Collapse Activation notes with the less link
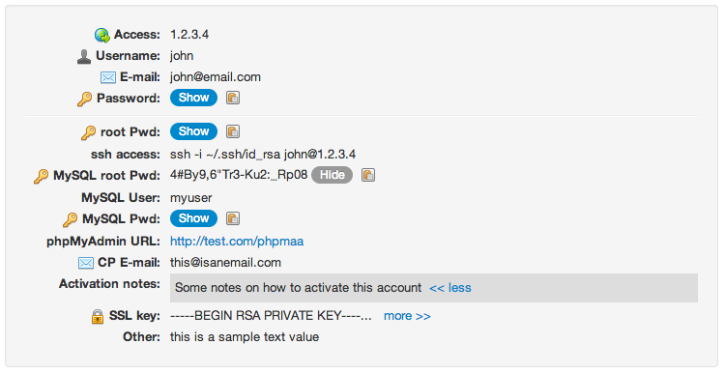Image resolution: width=724 pixels, height=373 pixels. pos(450,288)
